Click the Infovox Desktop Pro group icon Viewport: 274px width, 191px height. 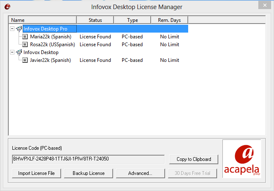[x=19, y=28]
